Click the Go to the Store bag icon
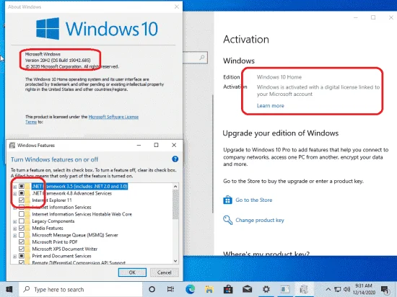 tap(227, 200)
